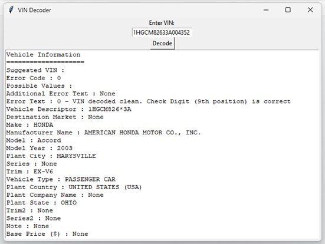Screen dimensions: 325x244
Task: Click the Model Year : 2003 line
Action: [40, 148]
